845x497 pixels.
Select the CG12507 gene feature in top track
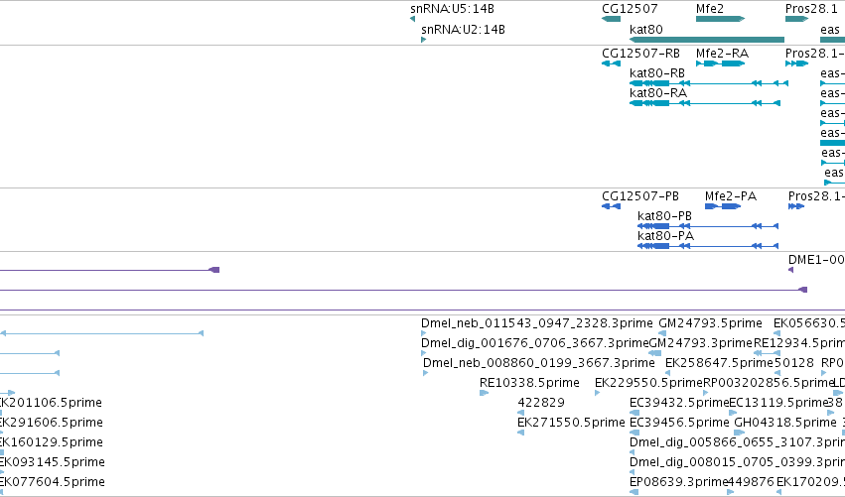tap(611, 19)
